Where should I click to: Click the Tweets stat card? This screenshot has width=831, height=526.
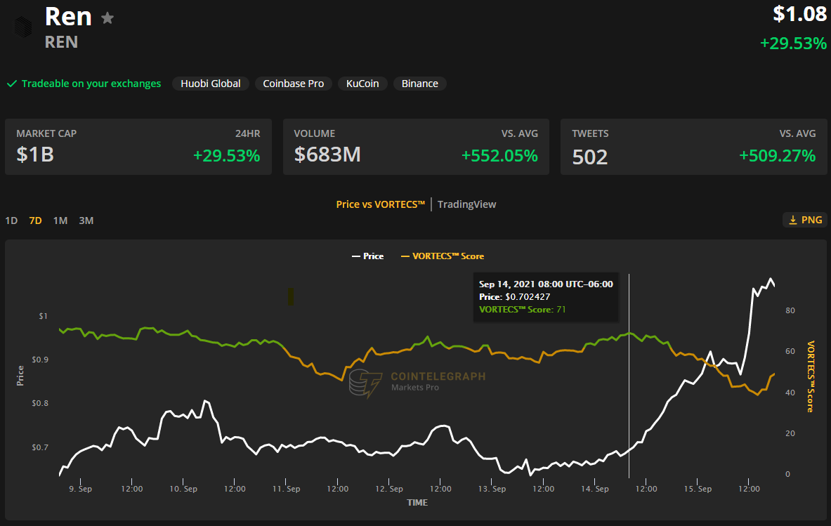pyautogui.click(x=693, y=147)
